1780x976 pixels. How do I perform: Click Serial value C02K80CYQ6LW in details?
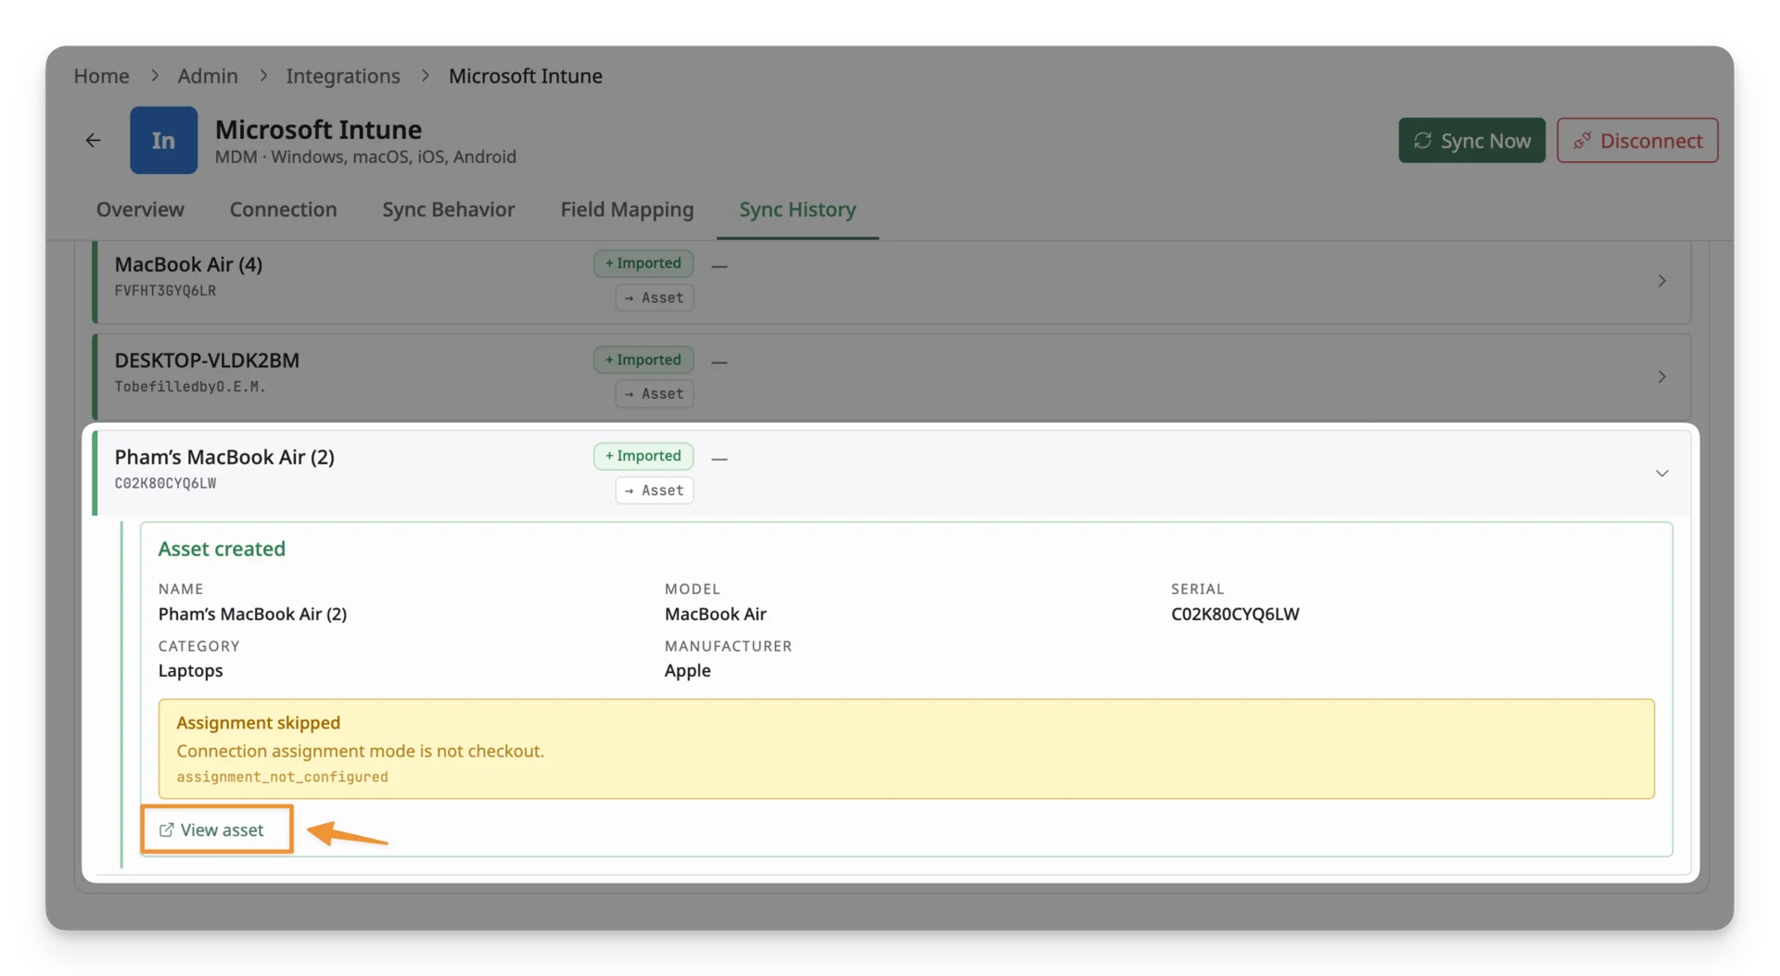tap(1235, 614)
